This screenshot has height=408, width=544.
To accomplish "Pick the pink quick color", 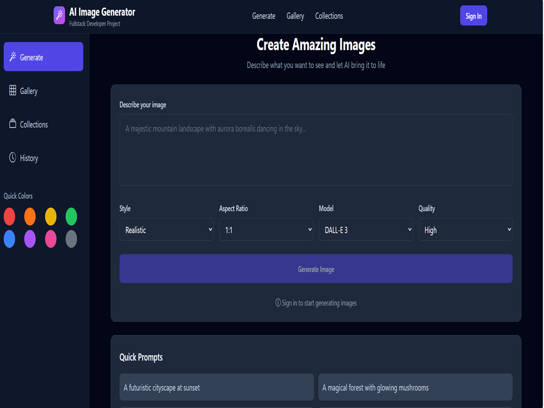I will [x=51, y=239].
